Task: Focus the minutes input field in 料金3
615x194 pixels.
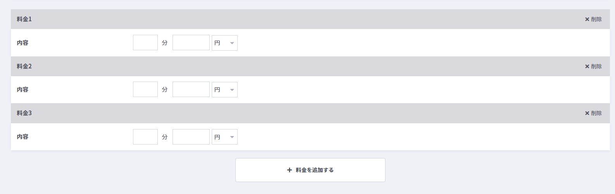Action: 145,137
